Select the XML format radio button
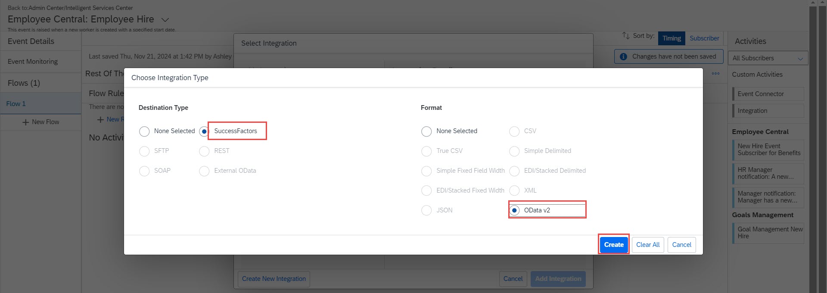827x293 pixels. 514,191
